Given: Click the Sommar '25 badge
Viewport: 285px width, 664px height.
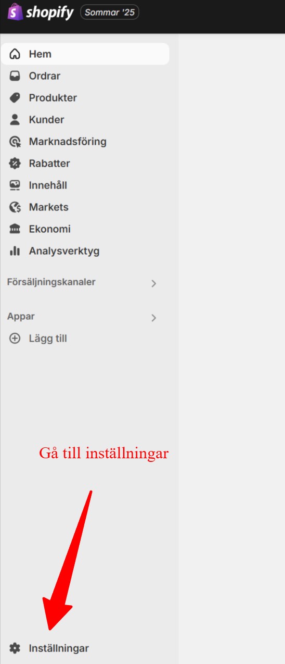Looking at the screenshot, I should 110,12.
